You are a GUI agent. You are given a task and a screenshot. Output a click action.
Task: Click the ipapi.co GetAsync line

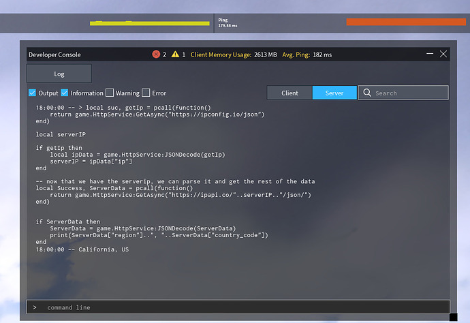pyautogui.click(x=181, y=195)
